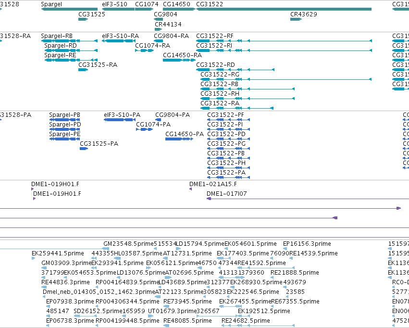Click EST GM23548.5prime
Screen dimensions: 409x328
128,244
